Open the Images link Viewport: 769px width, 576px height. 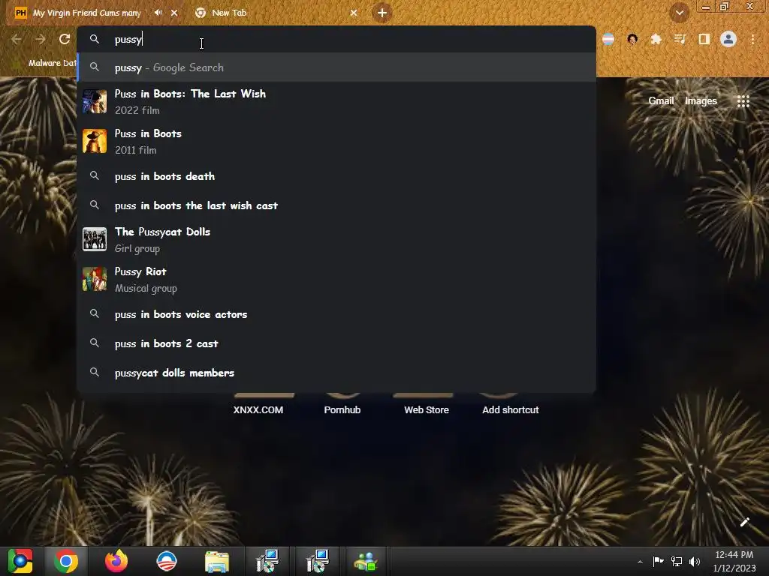click(x=701, y=101)
